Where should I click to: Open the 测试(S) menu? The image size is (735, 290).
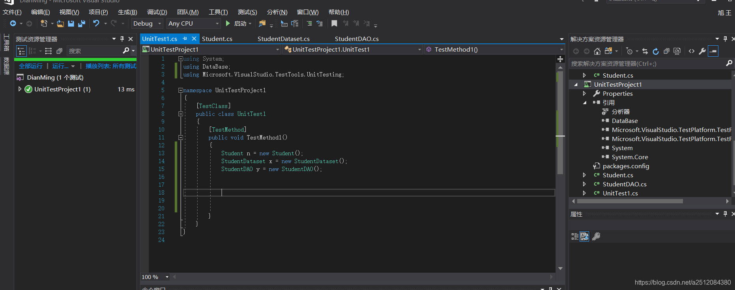click(247, 12)
